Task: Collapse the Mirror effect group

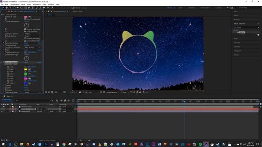Action: [x=2, y=50]
